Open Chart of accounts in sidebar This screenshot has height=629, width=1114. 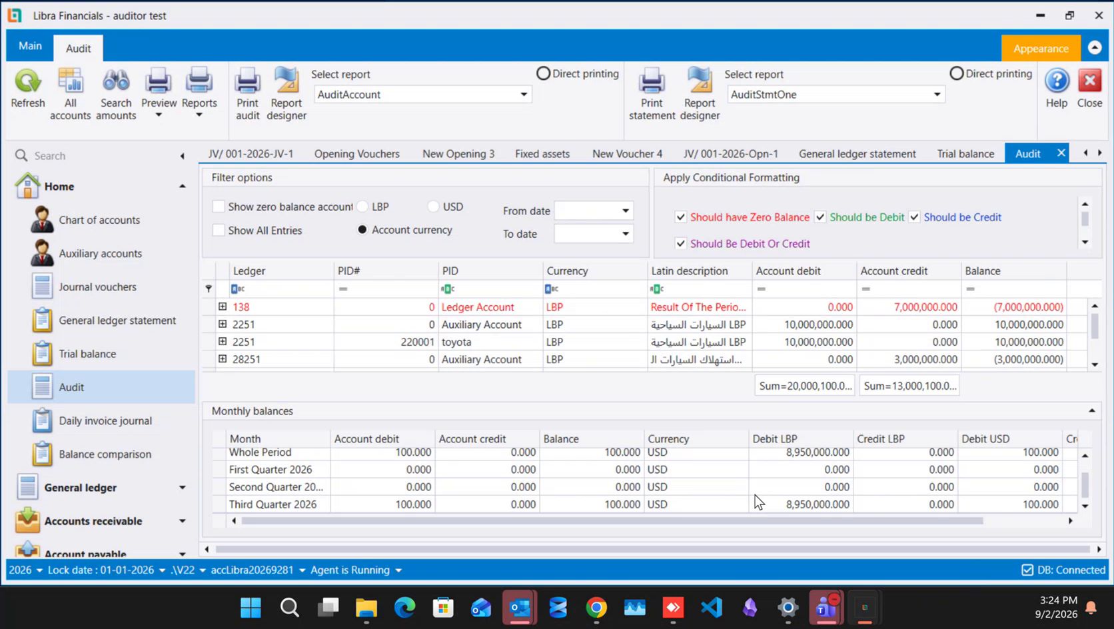[99, 220]
